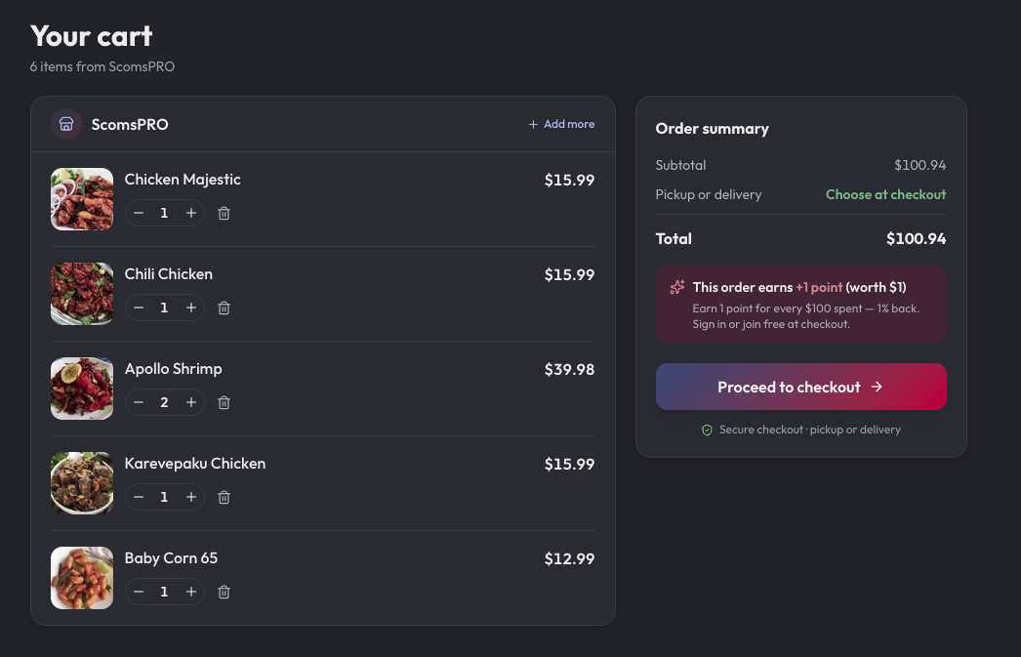Click the Subtotal $100.94 value
Image resolution: width=1021 pixels, height=657 pixels.
(x=919, y=165)
